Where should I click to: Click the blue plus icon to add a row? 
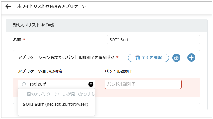[191, 58]
